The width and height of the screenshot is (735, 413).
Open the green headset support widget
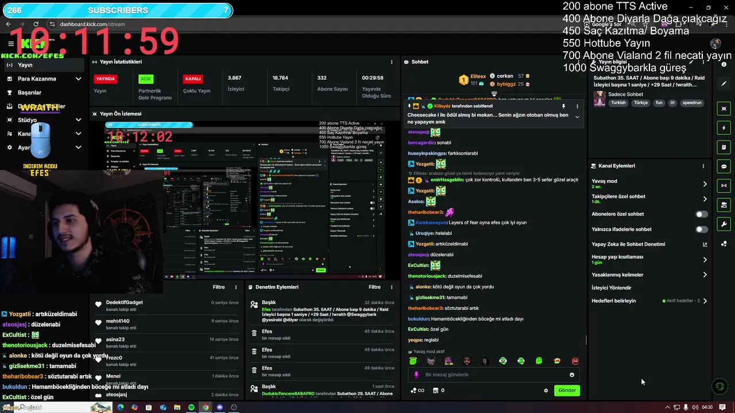point(719,387)
